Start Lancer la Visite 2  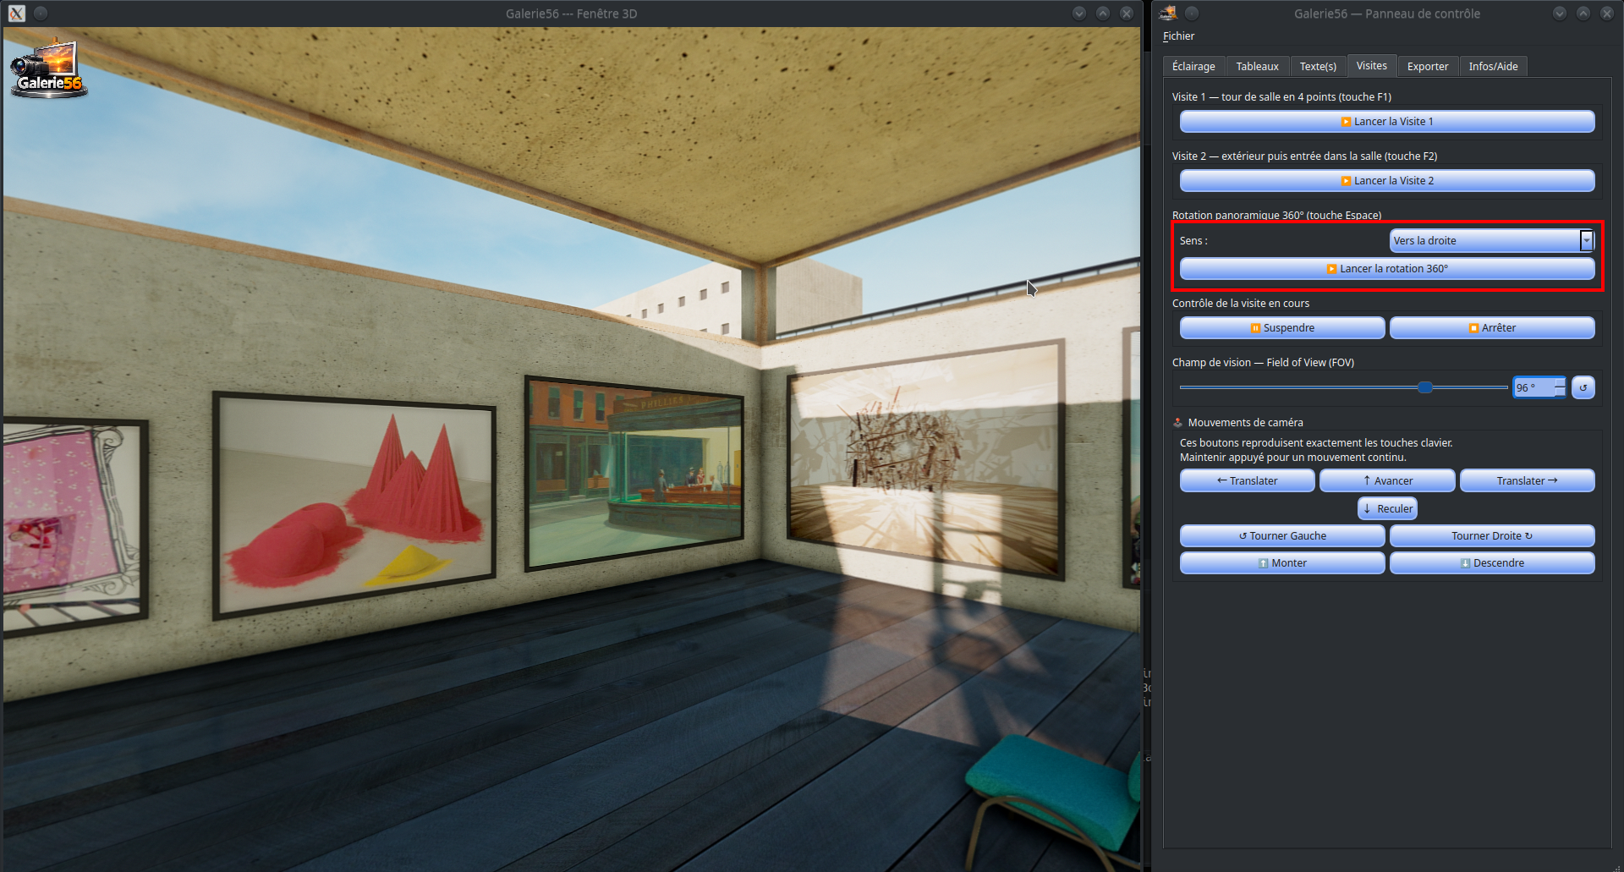pos(1387,181)
